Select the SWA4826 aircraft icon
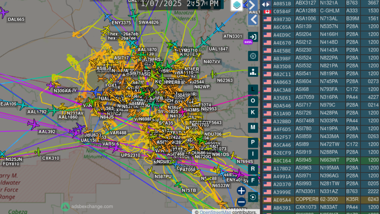The width and height of the screenshot is (380, 214). point(133,15)
